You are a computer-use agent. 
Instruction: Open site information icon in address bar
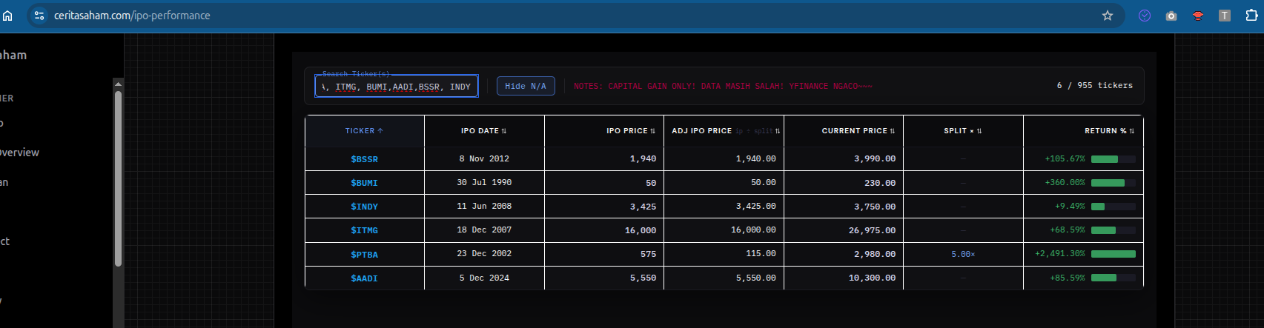[39, 16]
